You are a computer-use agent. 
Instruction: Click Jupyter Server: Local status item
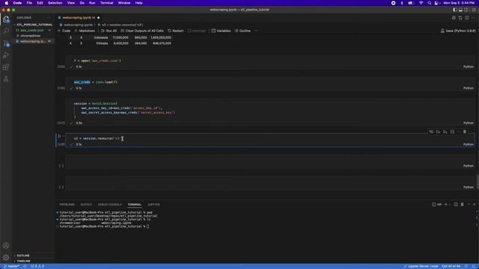[x=421, y=266]
